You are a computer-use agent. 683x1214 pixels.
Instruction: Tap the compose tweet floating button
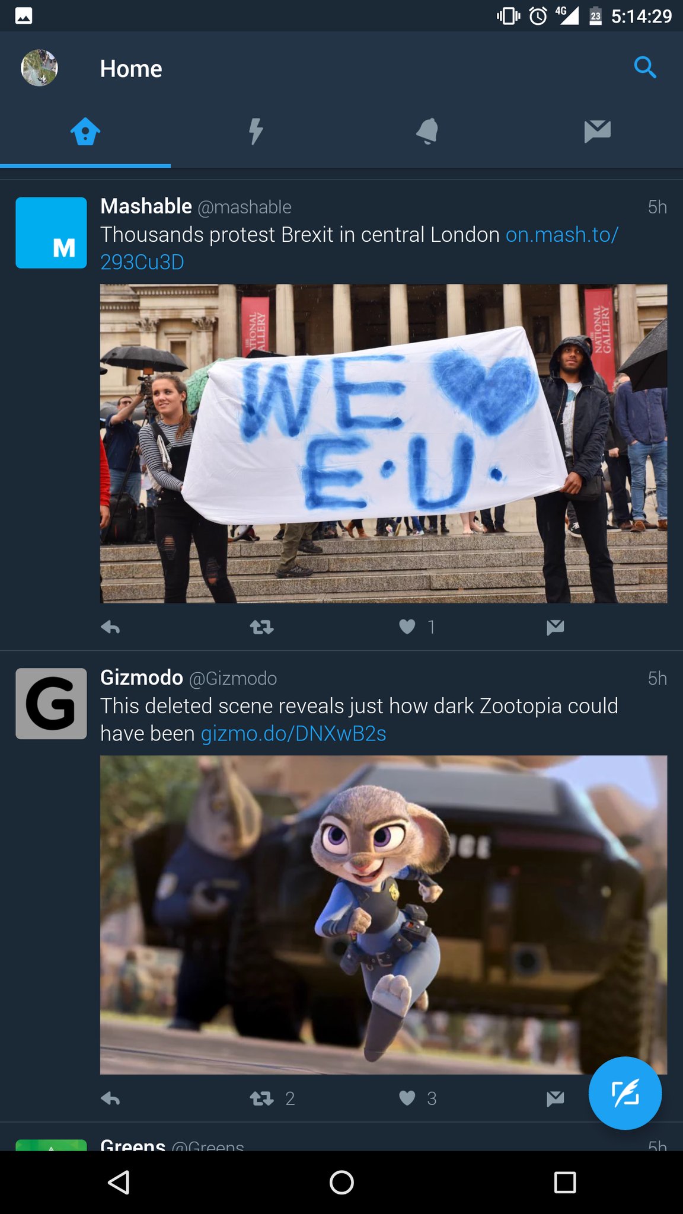pos(625,1093)
